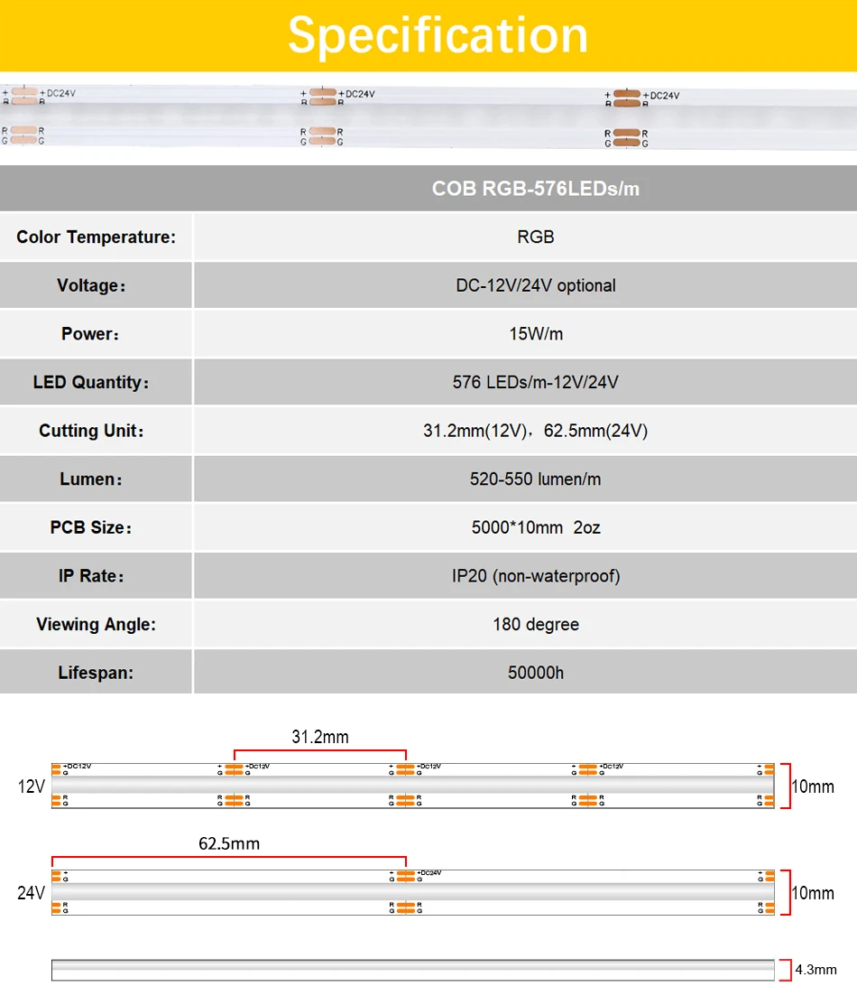Screen dimensions: 857x1005
Task: Click the "Color Temperature:" row label
Action: point(97,237)
